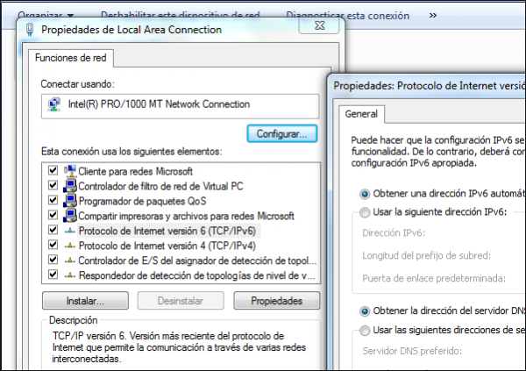Toggle Controlador de filtro de red de Virtual PC checkbox

(53, 185)
